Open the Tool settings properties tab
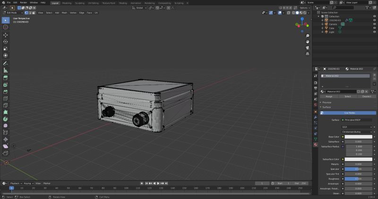The height and width of the screenshot is (199, 378). (316, 76)
